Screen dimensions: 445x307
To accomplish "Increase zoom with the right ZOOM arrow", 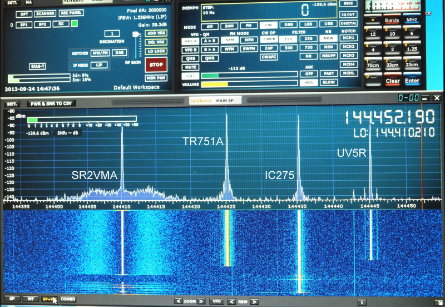I will point(201,301).
